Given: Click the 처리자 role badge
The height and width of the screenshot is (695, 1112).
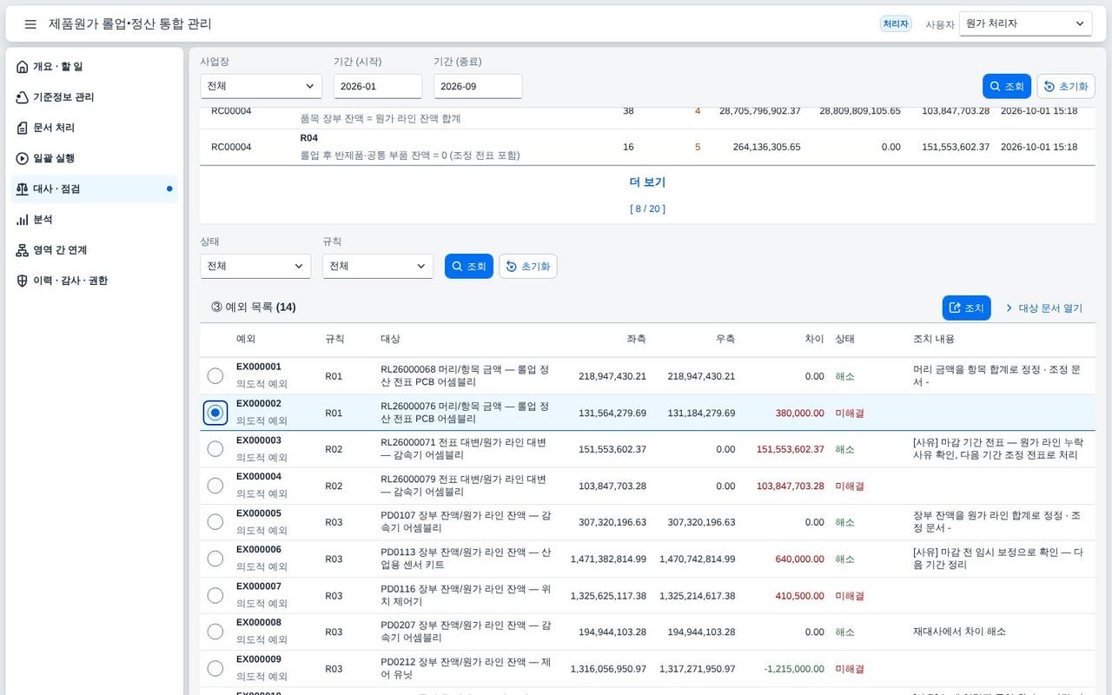Looking at the screenshot, I should (x=896, y=24).
